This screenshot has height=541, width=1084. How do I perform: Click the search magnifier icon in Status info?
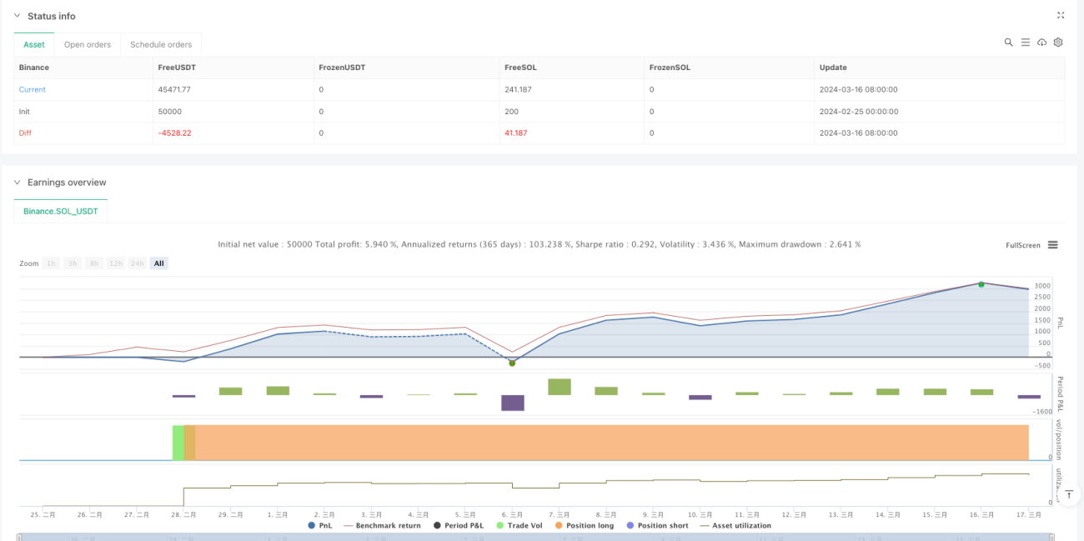[x=1008, y=43]
